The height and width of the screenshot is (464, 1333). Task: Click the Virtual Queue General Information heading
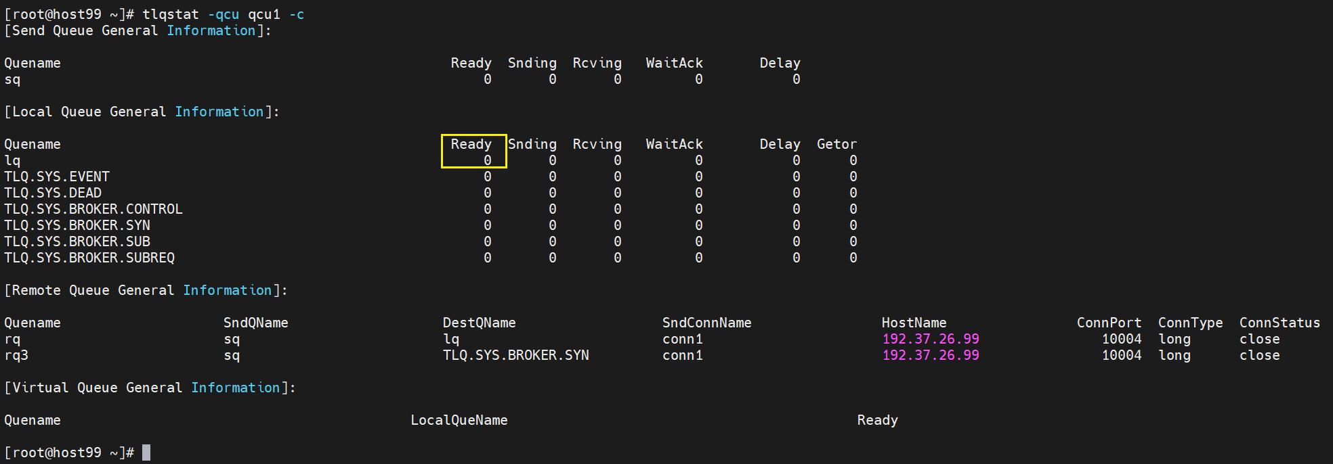pyautogui.click(x=150, y=388)
